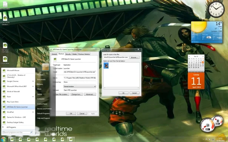Click the icon list horizontal scrollbar
The height and width of the screenshot is (142, 228).
click(x=122, y=88)
